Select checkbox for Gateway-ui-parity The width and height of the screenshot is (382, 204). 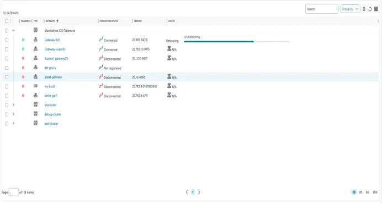[7, 49]
